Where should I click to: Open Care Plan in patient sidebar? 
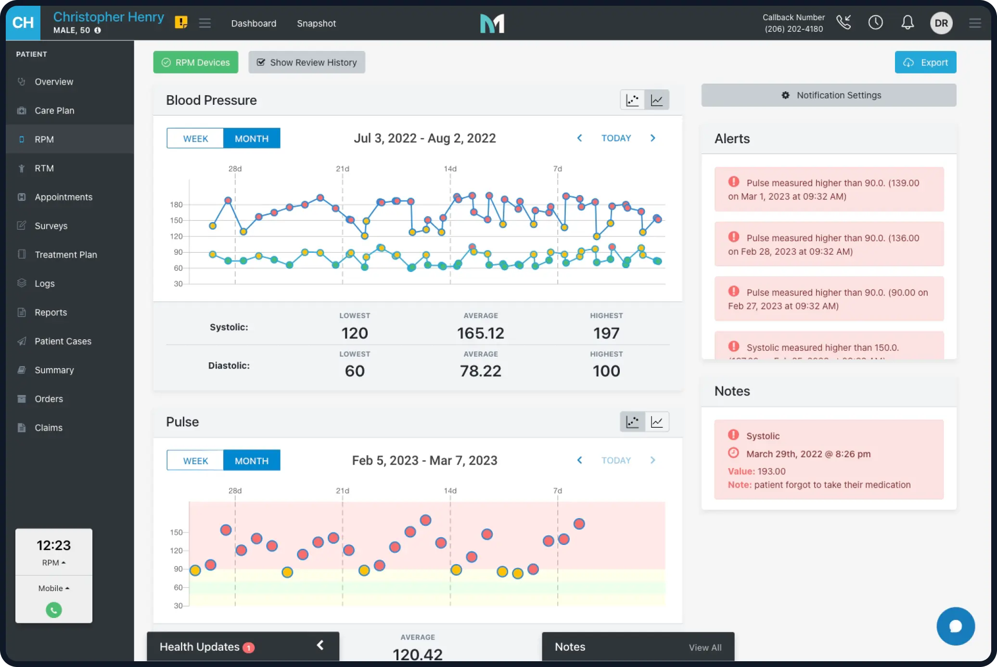[54, 111]
